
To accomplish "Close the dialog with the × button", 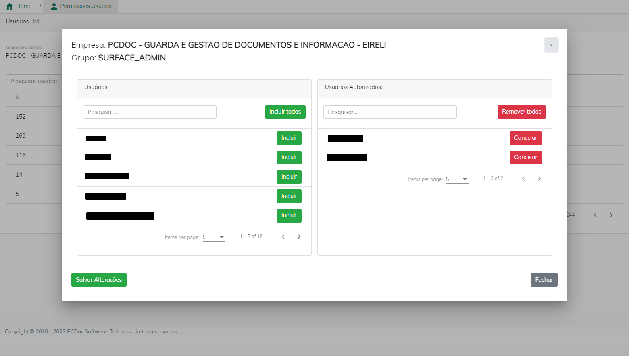I will [x=551, y=45].
